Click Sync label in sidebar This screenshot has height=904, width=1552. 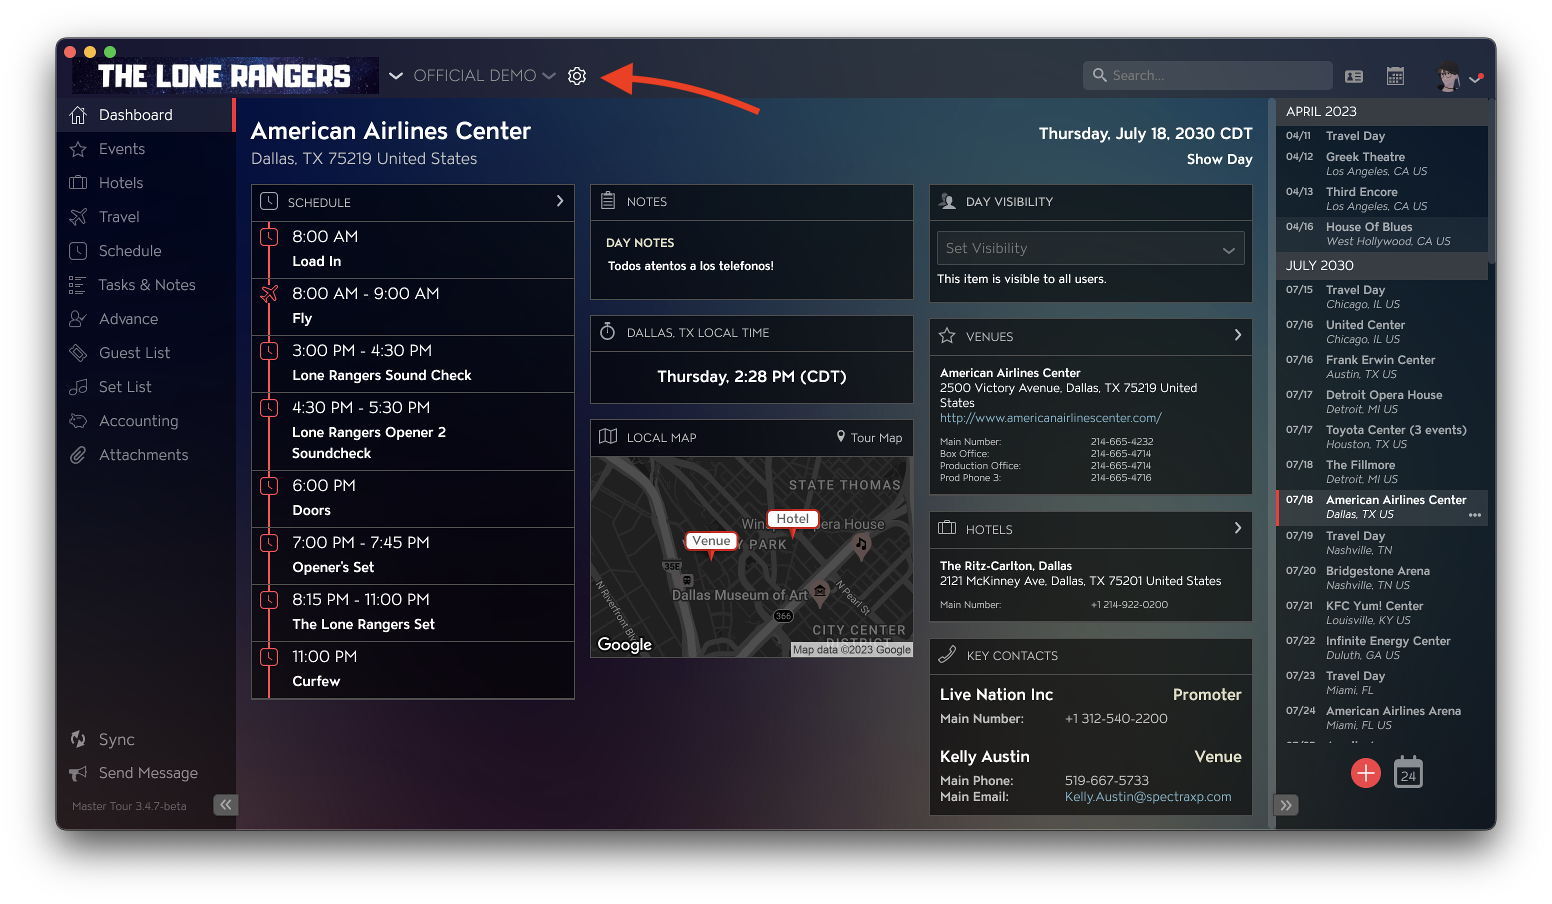click(117, 739)
